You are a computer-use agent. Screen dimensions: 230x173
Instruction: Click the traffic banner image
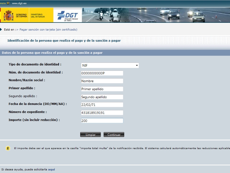click(156, 15)
